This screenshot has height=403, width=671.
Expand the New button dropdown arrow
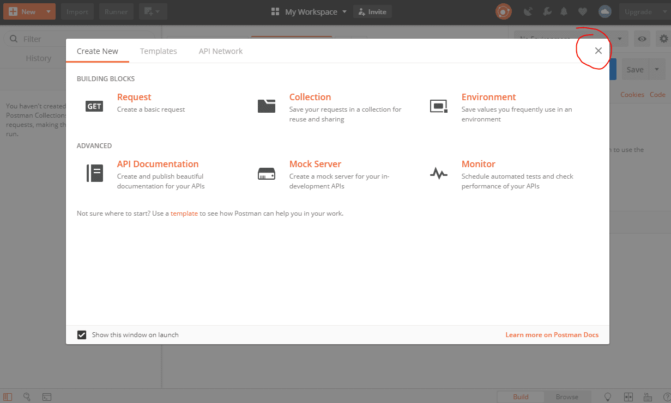click(x=49, y=11)
